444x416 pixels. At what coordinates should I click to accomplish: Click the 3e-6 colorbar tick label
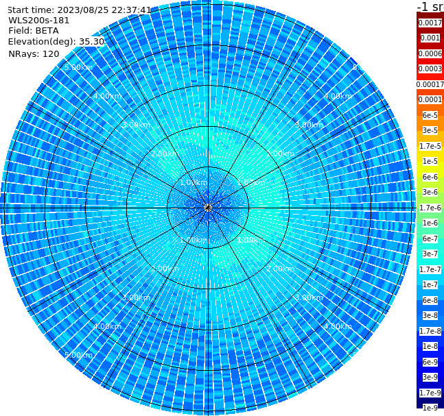point(430,192)
